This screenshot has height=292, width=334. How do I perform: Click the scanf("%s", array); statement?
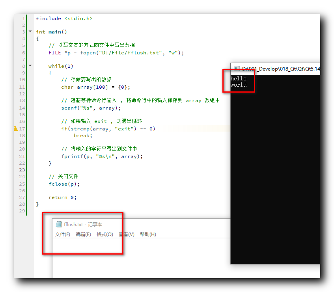[x=91, y=108]
